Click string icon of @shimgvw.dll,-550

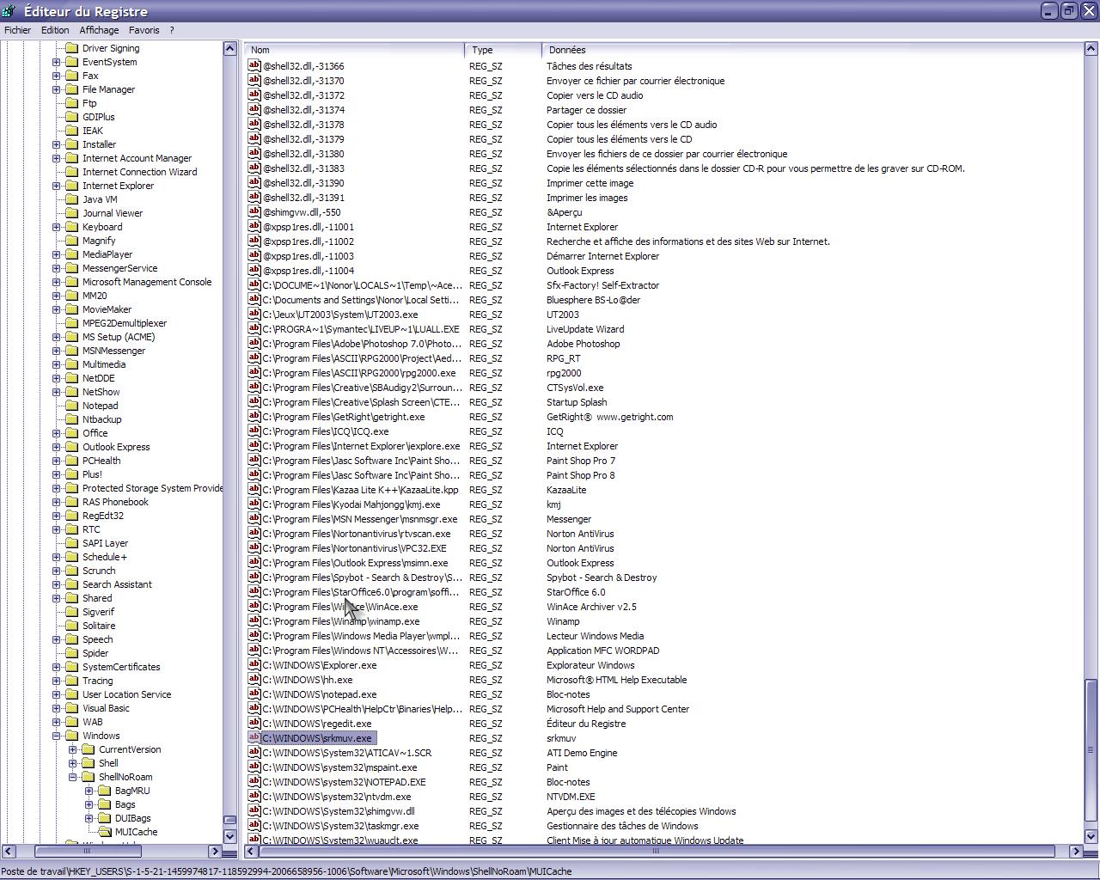254,212
